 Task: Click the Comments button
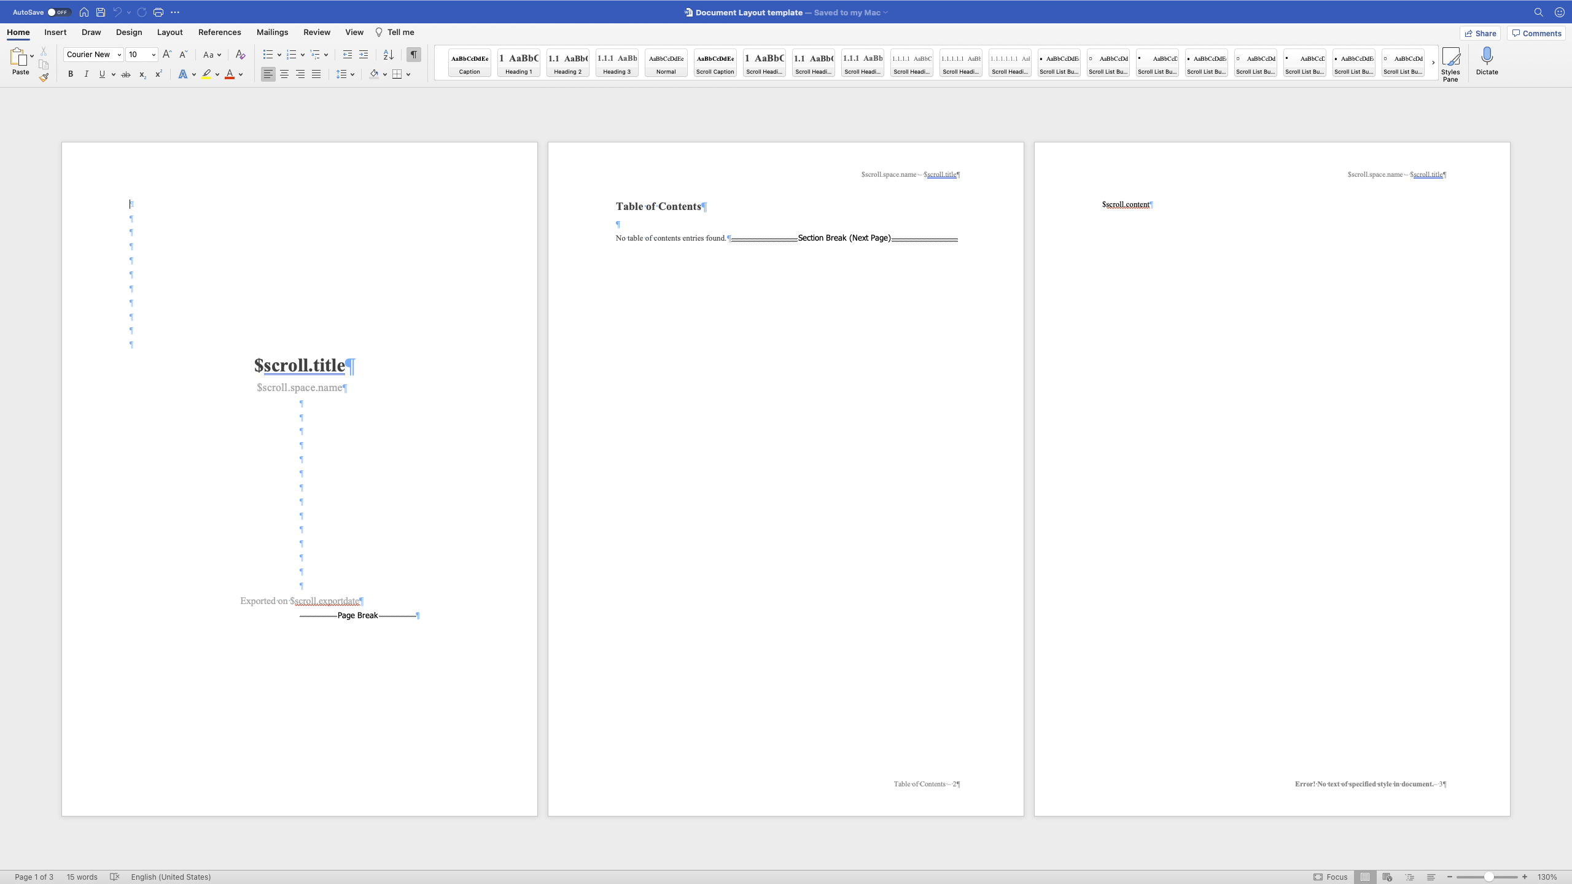(x=1536, y=33)
